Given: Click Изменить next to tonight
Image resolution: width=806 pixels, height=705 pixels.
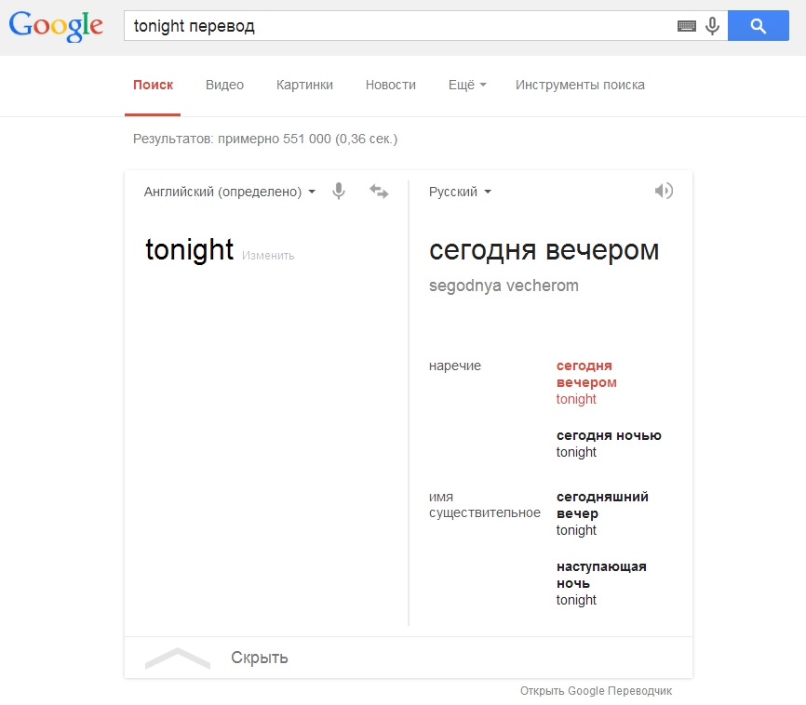Looking at the screenshot, I should coord(268,256).
